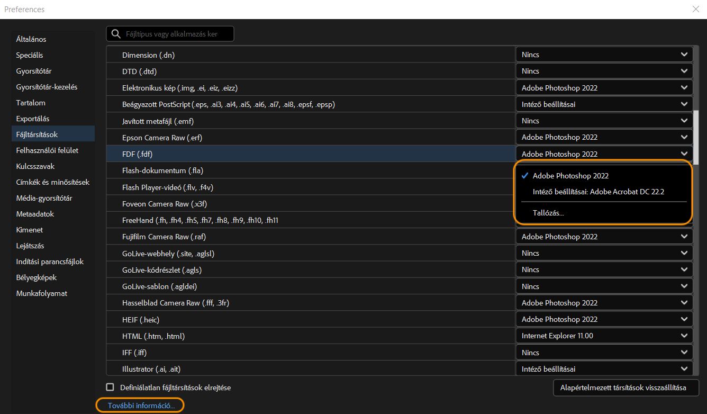Select the Flash-dokumentum (.fla) row

tap(311, 170)
